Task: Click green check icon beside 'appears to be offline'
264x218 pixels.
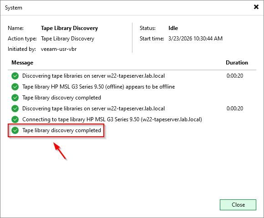Action: [15, 87]
